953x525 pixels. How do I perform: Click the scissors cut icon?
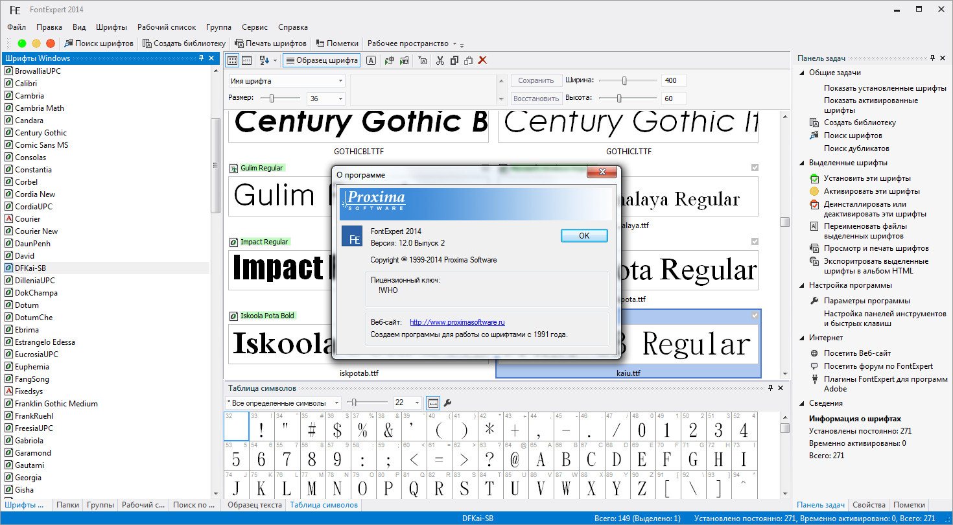click(x=440, y=60)
